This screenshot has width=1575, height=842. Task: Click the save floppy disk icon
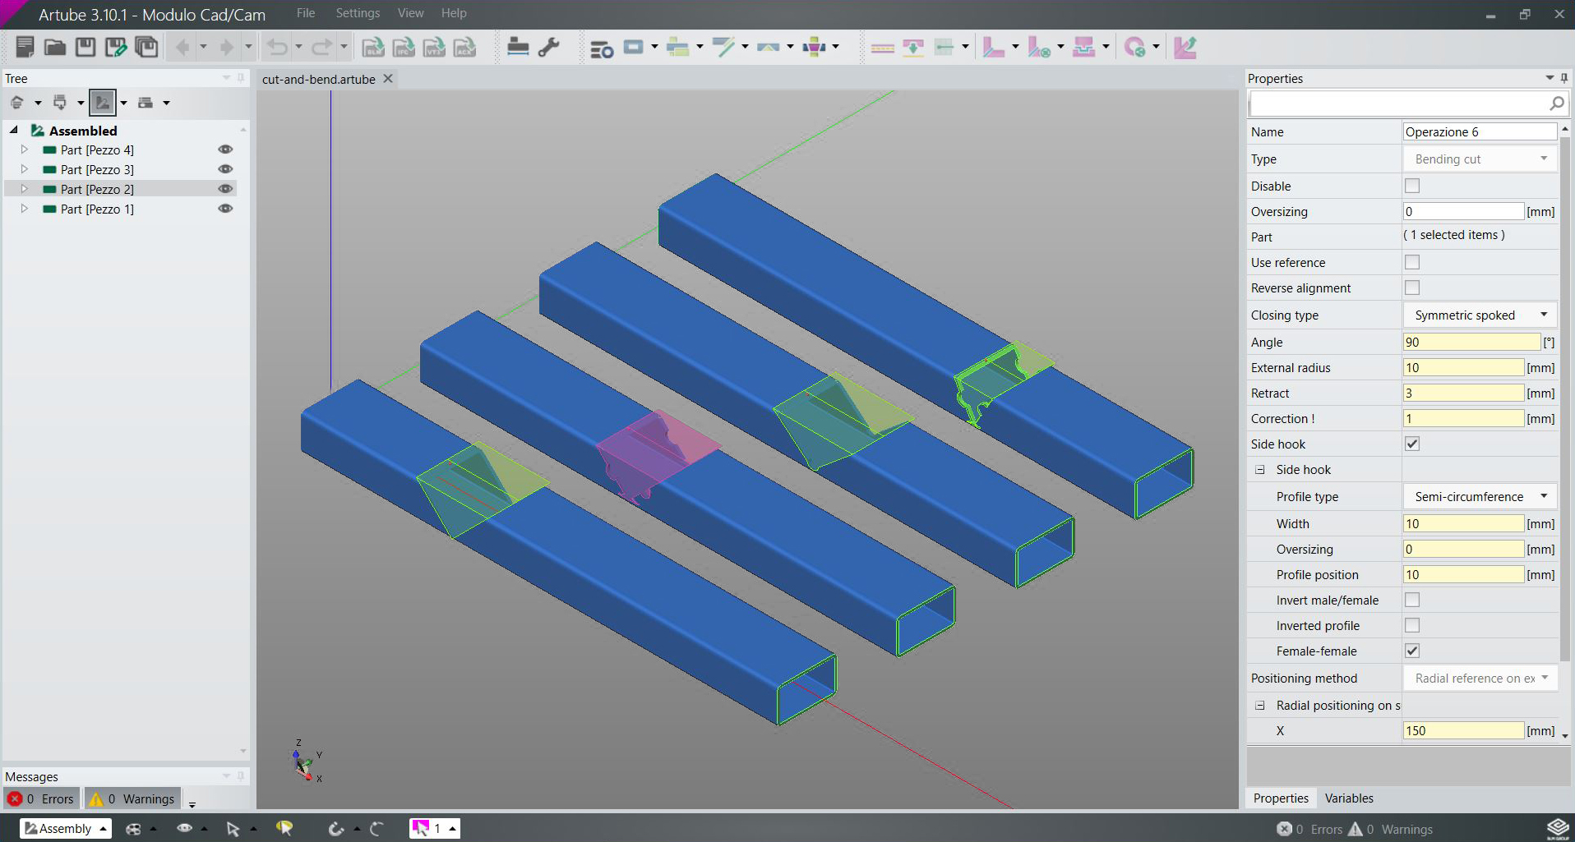[x=85, y=48]
